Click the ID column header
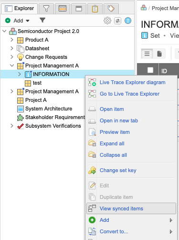The width and height of the screenshot is (179, 240). pos(164,71)
